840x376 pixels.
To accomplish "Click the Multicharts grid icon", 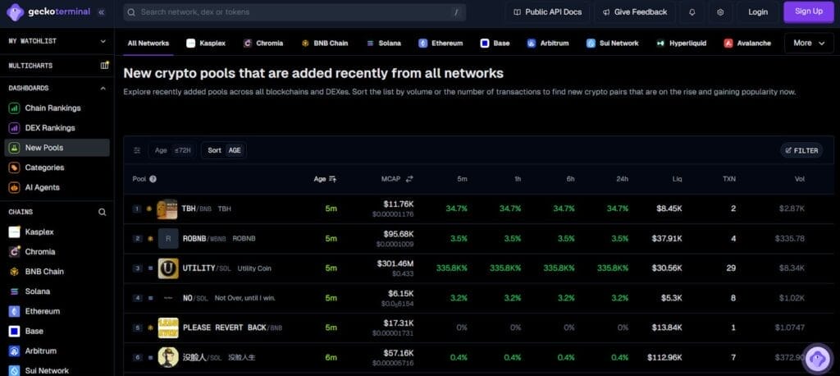I will tap(104, 65).
